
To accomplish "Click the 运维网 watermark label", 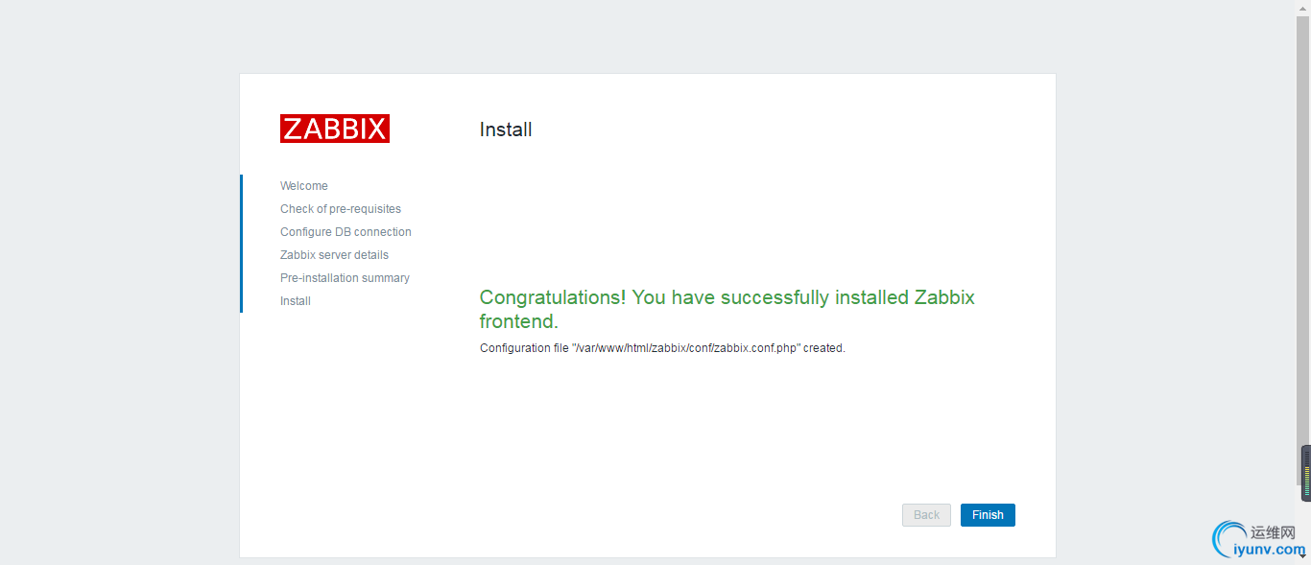I will tap(1274, 532).
